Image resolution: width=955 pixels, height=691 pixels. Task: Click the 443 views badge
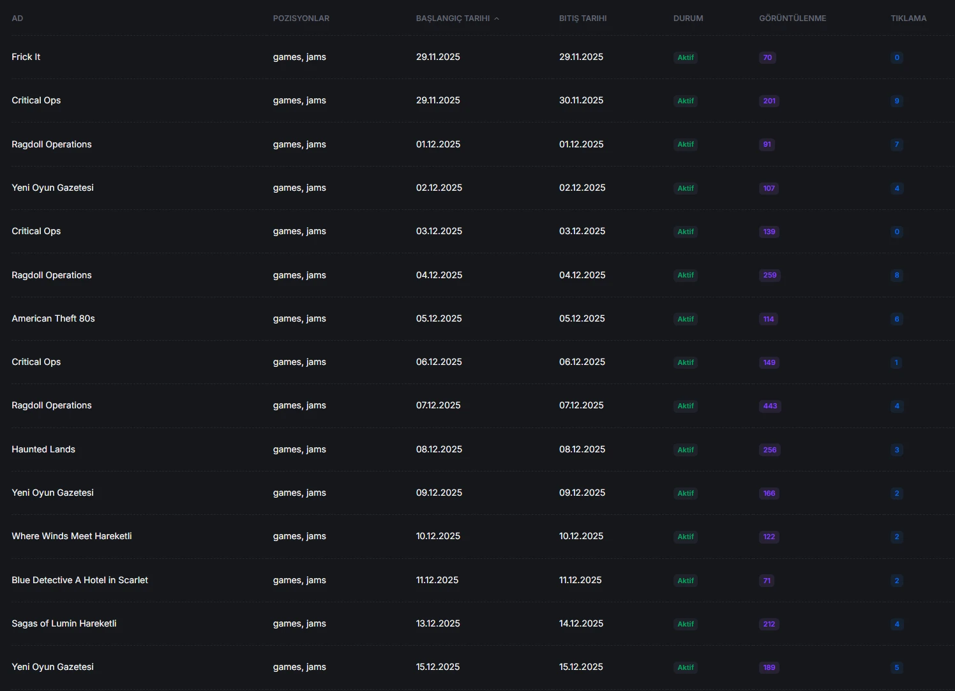click(x=770, y=406)
